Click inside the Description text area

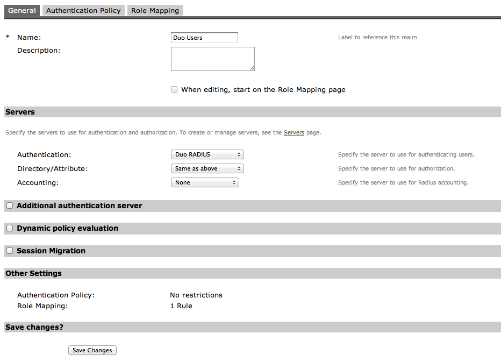[212, 58]
